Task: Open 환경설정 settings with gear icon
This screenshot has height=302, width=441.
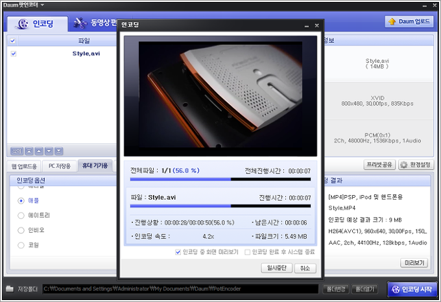Action: (x=416, y=165)
